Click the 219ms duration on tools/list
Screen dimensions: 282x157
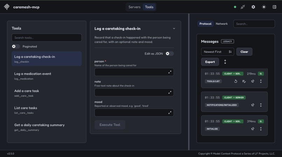click(251, 74)
